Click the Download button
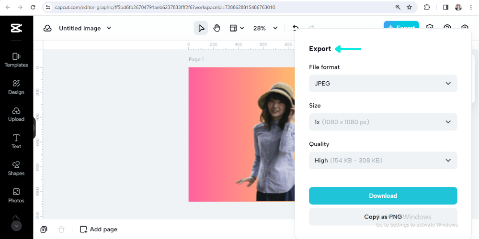 click(383, 196)
